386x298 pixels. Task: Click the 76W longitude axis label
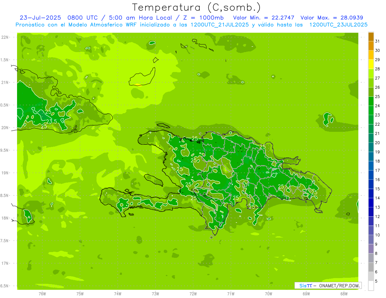42,294
